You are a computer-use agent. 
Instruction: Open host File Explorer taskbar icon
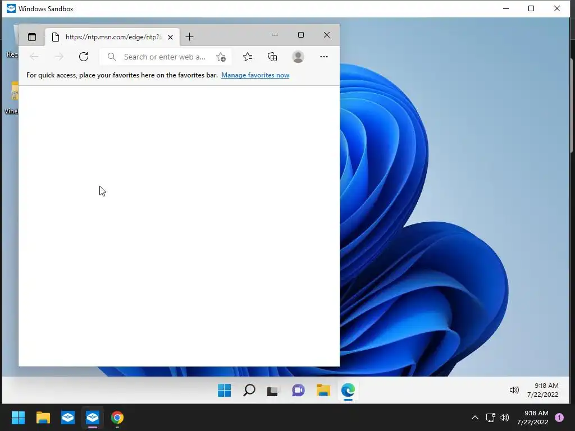click(x=43, y=418)
